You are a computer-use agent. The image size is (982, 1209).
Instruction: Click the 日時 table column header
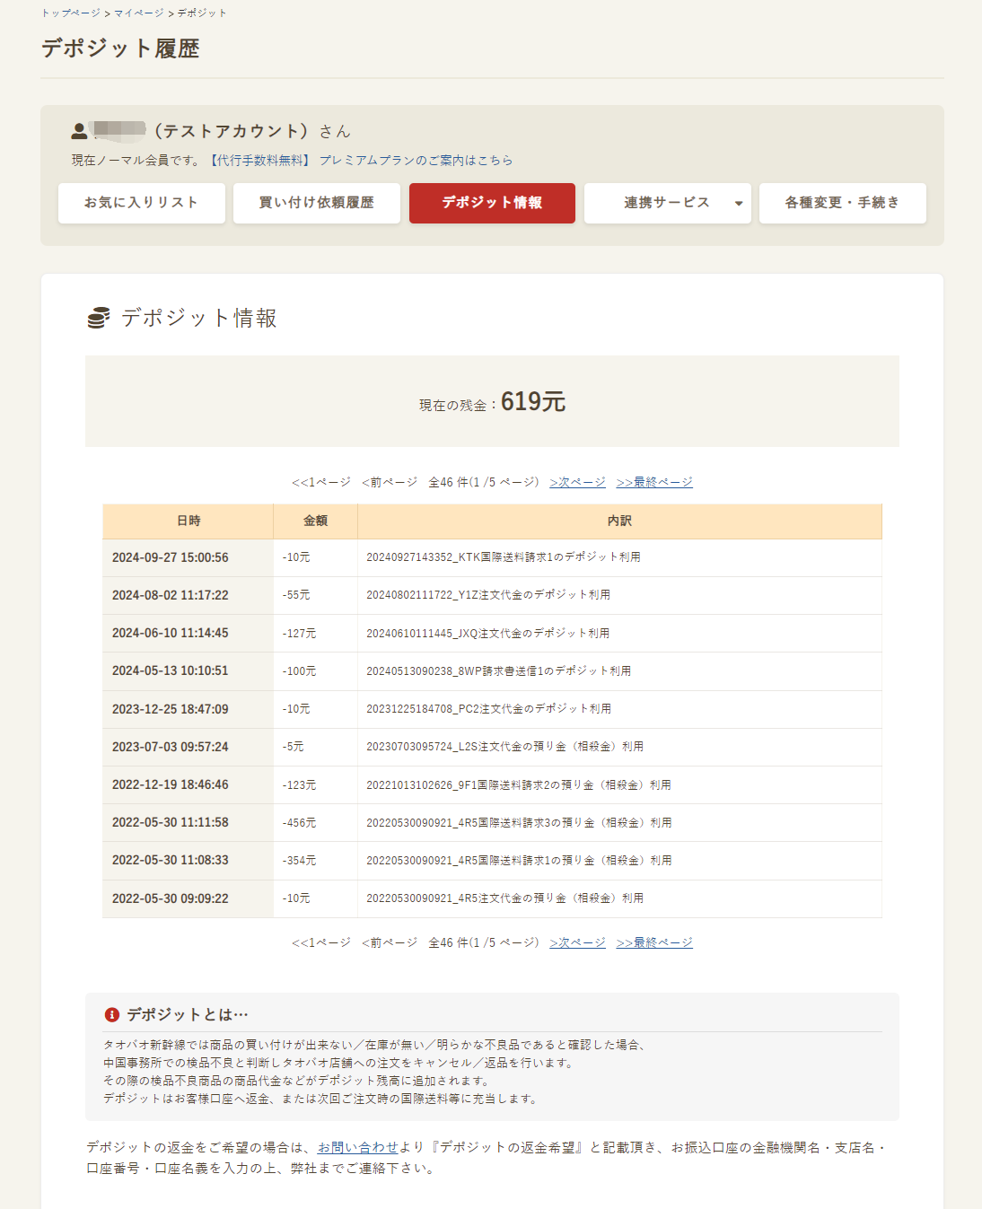tap(189, 521)
